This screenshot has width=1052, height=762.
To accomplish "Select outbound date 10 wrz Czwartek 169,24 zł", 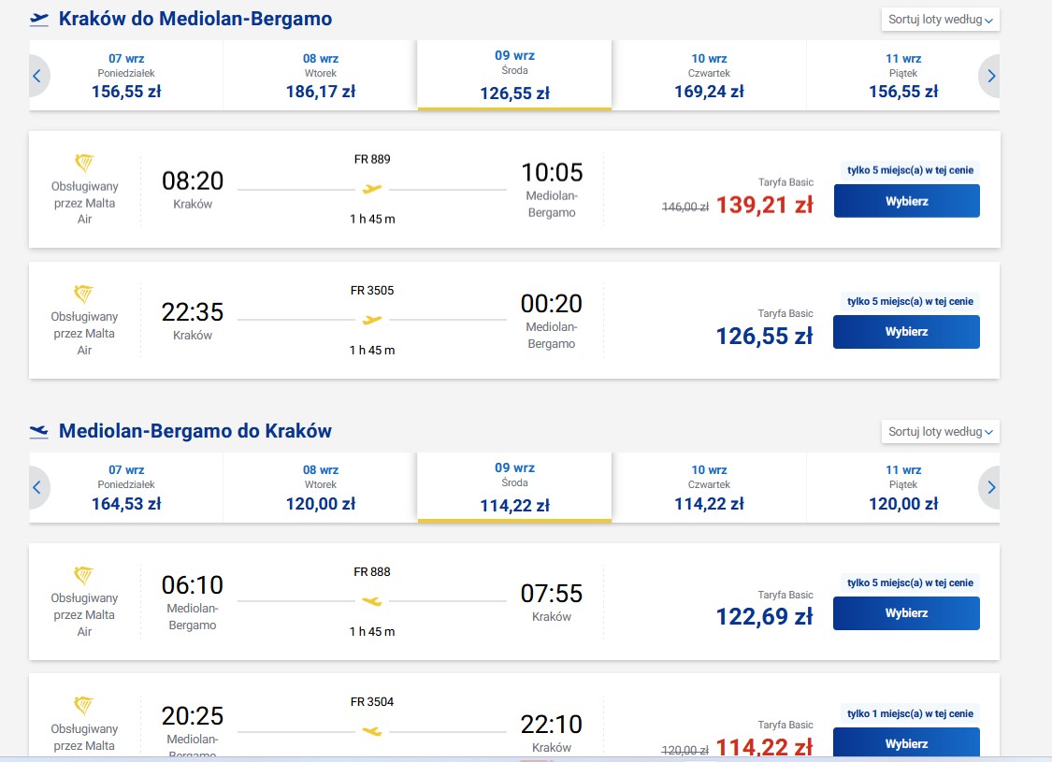I will (709, 76).
